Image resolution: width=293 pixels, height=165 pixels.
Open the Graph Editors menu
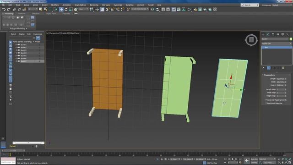[81, 5]
